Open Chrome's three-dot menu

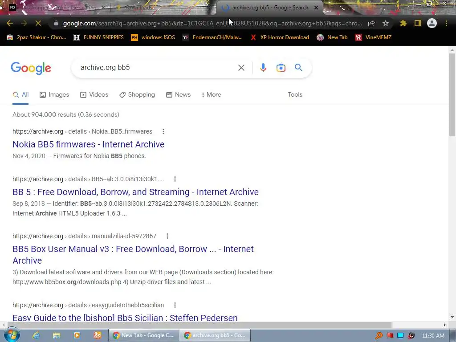click(446, 23)
